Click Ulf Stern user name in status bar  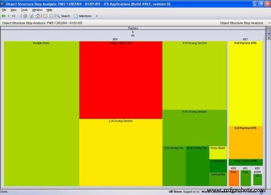point(175,192)
